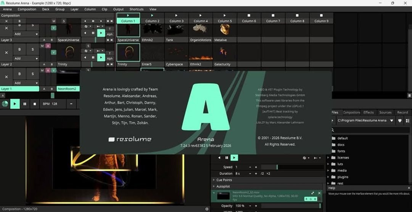This screenshot has height=212, width=412.
Task: Click the stop square above Column 6
Action: 249,16
